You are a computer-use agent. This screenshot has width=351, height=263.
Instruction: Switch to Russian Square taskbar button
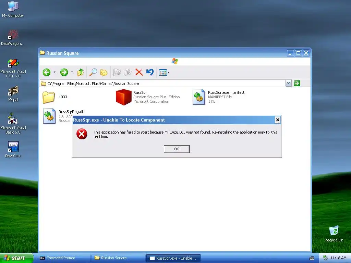point(118,258)
